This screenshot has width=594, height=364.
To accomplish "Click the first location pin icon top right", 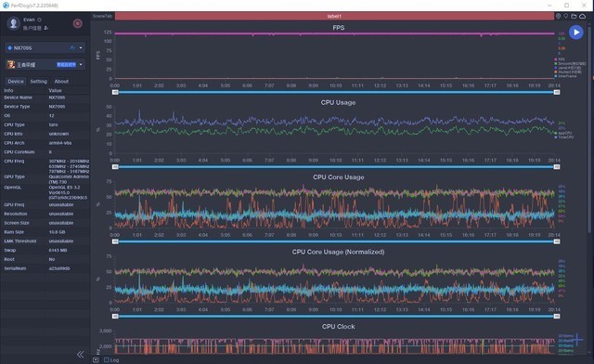I will click(559, 16).
